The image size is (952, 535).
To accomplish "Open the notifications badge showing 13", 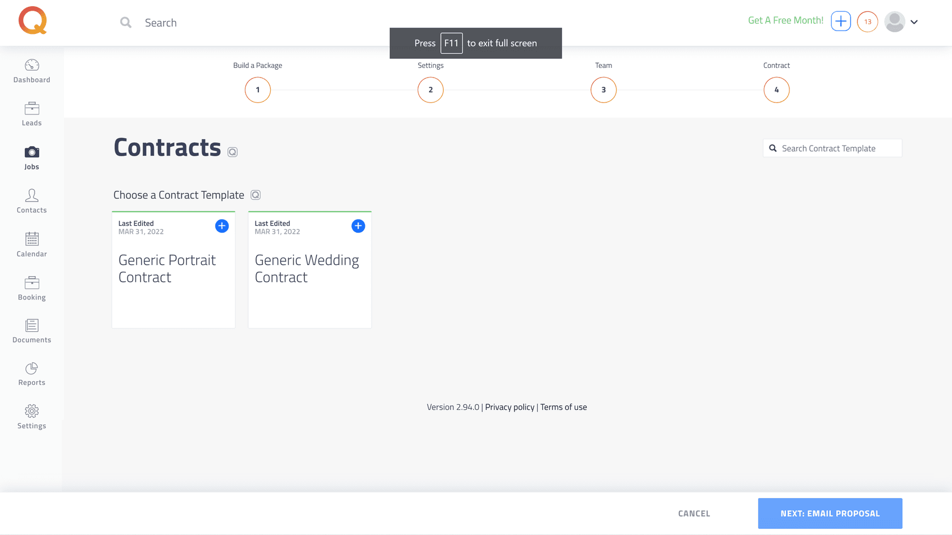I will pos(868,22).
